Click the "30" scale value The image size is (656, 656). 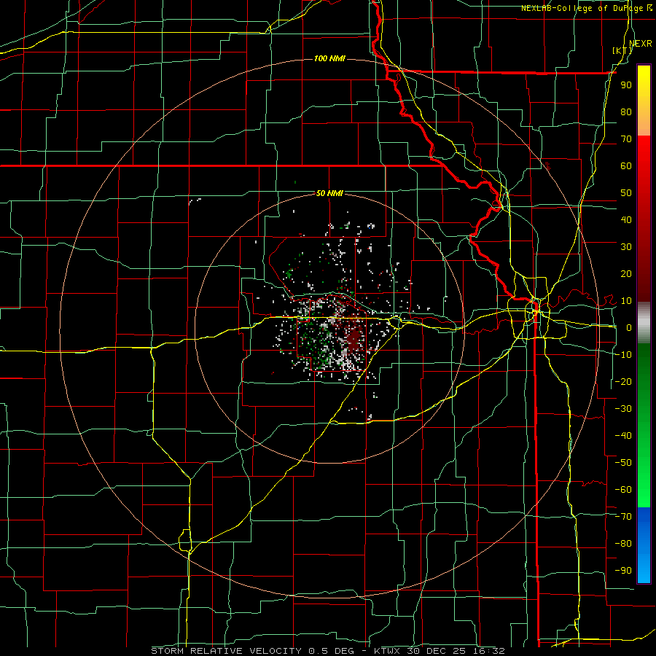click(626, 247)
